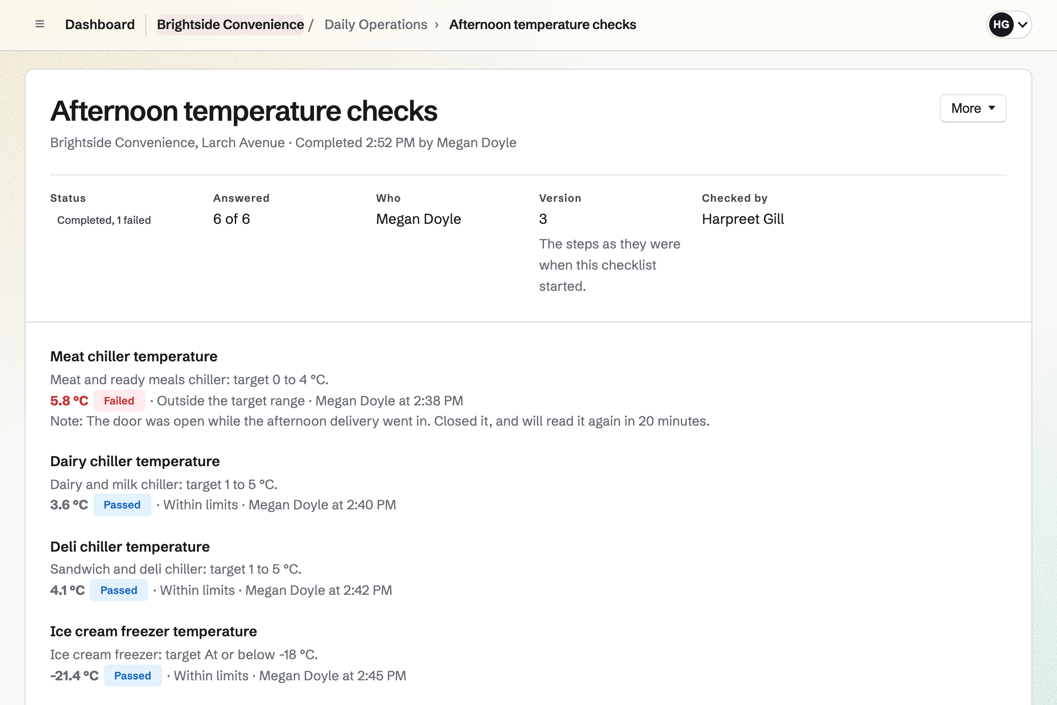Viewport: 1057px width, 705px height.
Task: Select the 4.1 °C reading
Action: [x=67, y=590]
